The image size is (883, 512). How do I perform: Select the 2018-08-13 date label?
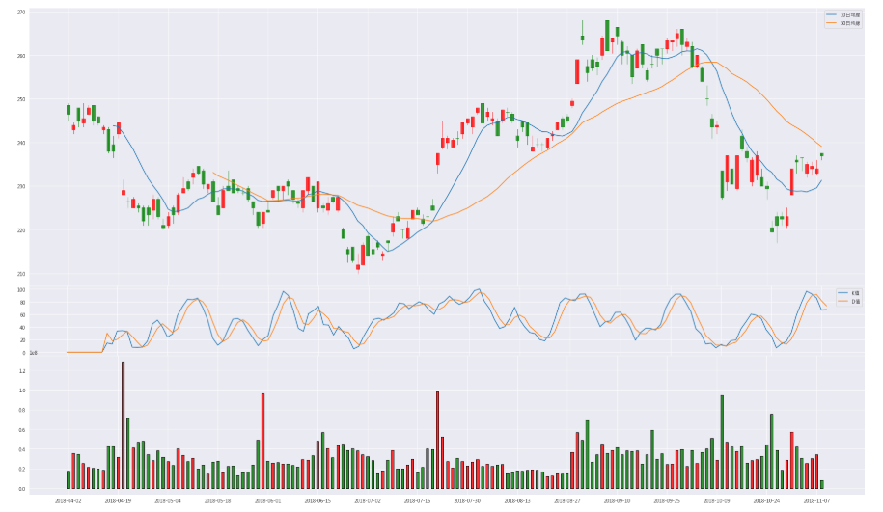[x=517, y=500]
